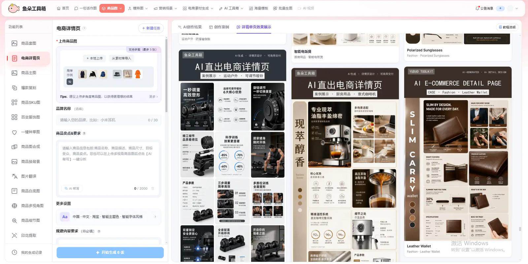Click the 新建任务 button
The image size is (528, 264).
pyautogui.click(x=151, y=28)
